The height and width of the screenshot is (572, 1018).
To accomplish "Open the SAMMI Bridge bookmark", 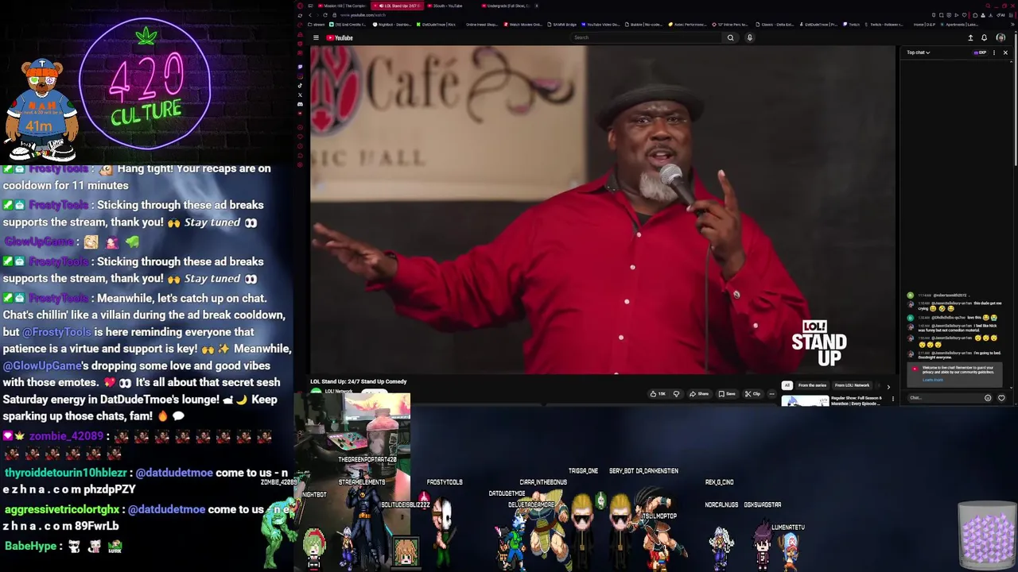I will pyautogui.click(x=562, y=25).
